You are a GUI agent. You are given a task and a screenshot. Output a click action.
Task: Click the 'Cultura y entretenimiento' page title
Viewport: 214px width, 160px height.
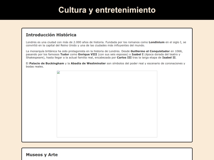click(107, 10)
